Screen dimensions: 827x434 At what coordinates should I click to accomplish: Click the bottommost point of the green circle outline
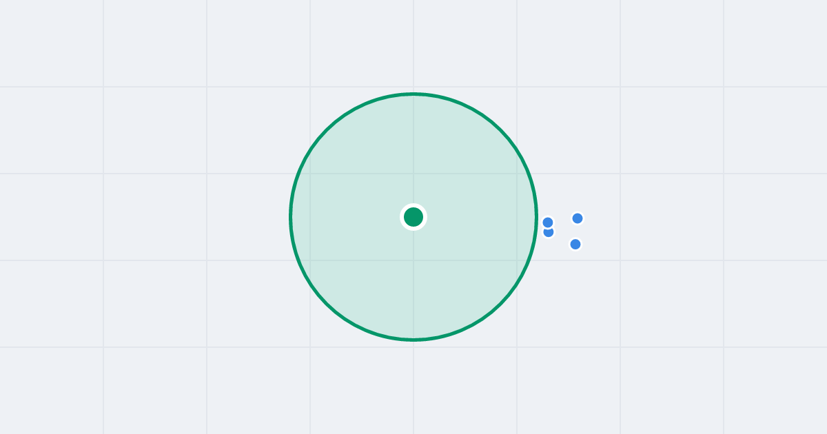[x=413, y=340]
